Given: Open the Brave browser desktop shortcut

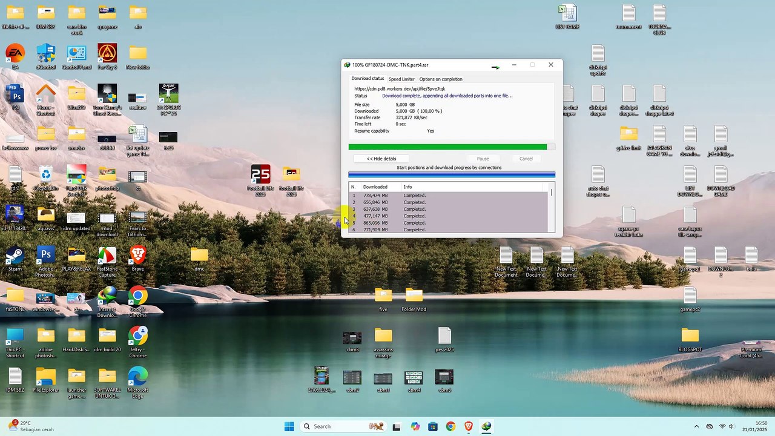Looking at the screenshot, I should (x=137, y=259).
